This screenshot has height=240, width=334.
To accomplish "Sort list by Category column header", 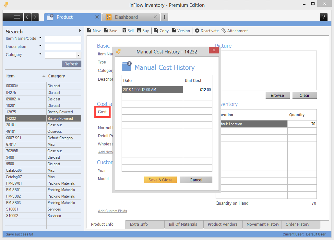I will point(64,76).
